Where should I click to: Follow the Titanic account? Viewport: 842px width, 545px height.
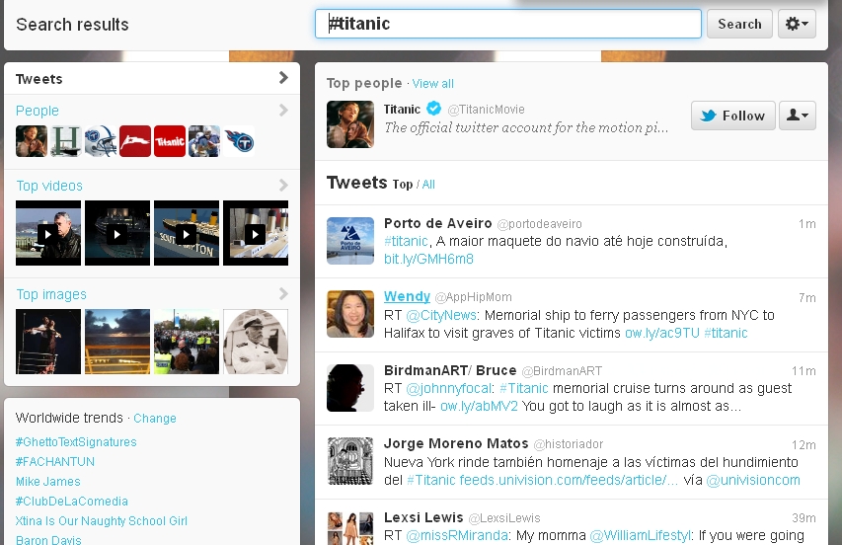pyautogui.click(x=733, y=116)
